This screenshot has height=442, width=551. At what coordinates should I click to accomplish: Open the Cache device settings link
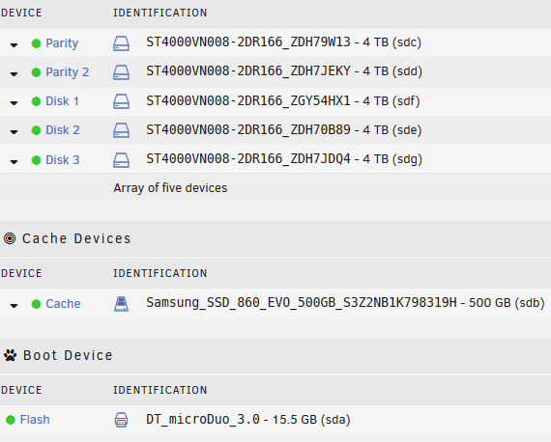(x=63, y=304)
